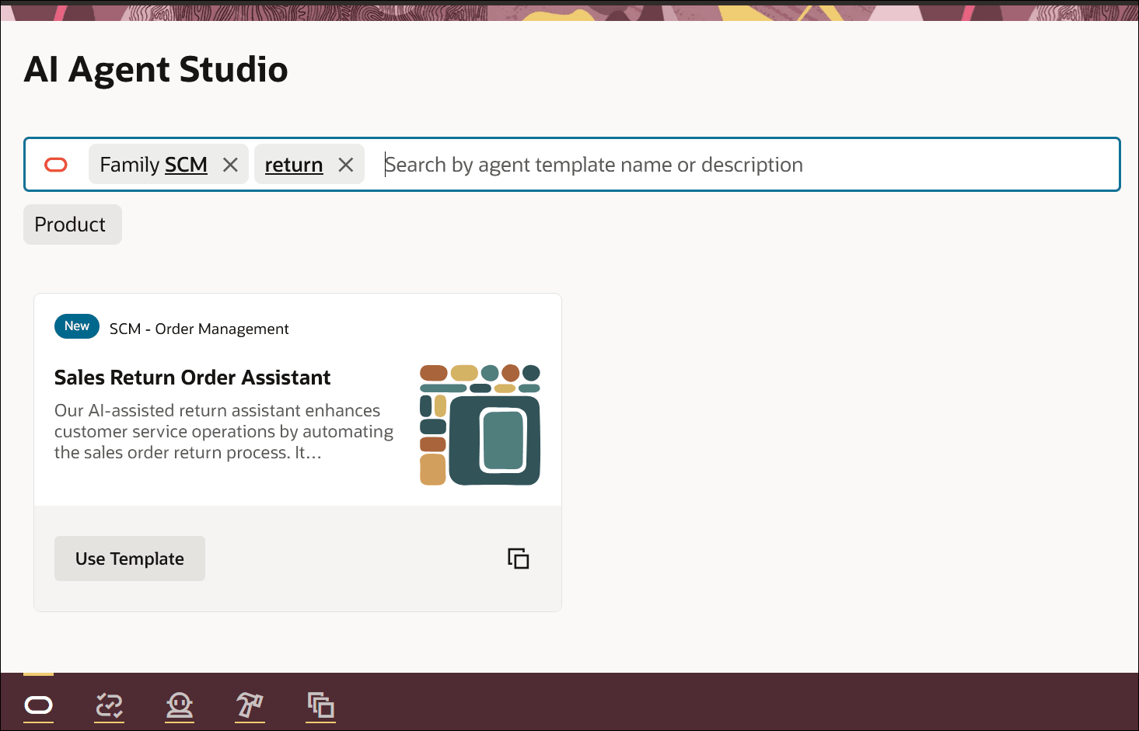Viewport: 1139px width, 731px height.
Task: Click the Oracle logo inside the search bar
Action: point(55,164)
